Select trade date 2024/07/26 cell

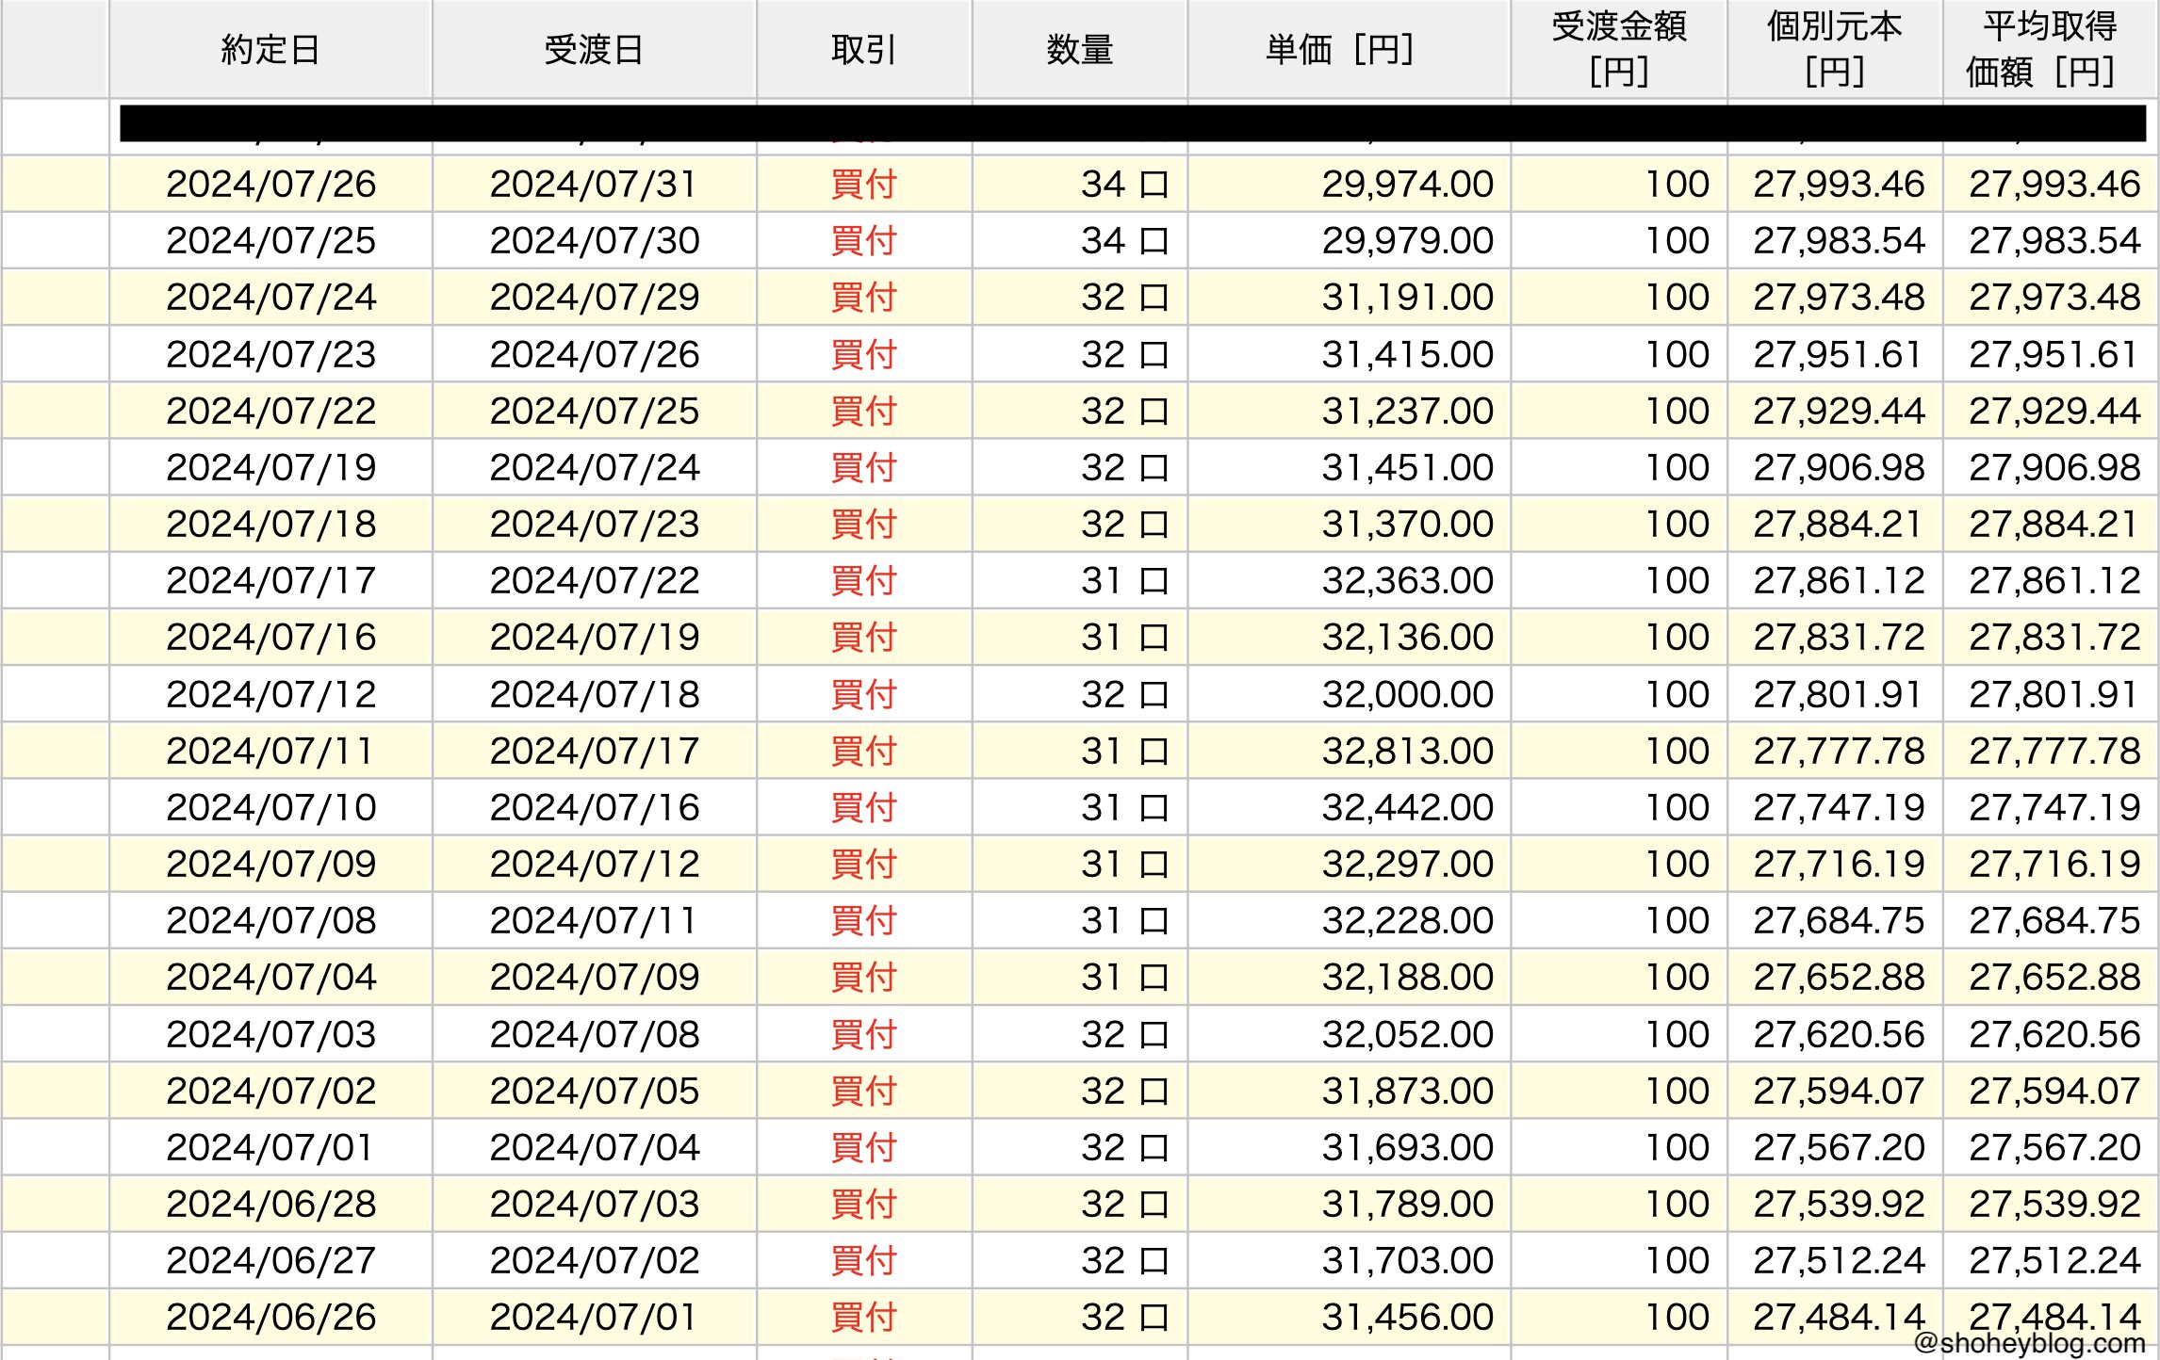point(270,184)
